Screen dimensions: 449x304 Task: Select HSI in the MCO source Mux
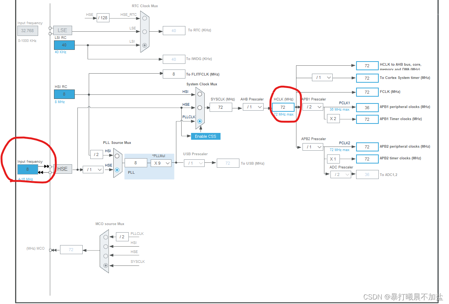coord(106,246)
